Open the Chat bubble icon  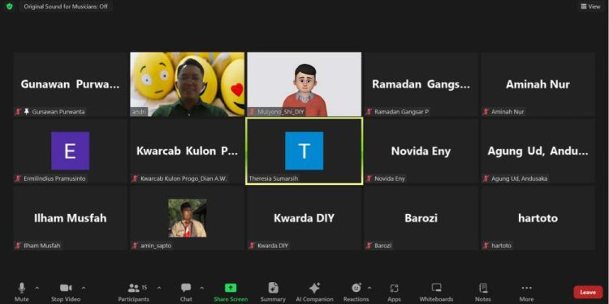(186, 288)
